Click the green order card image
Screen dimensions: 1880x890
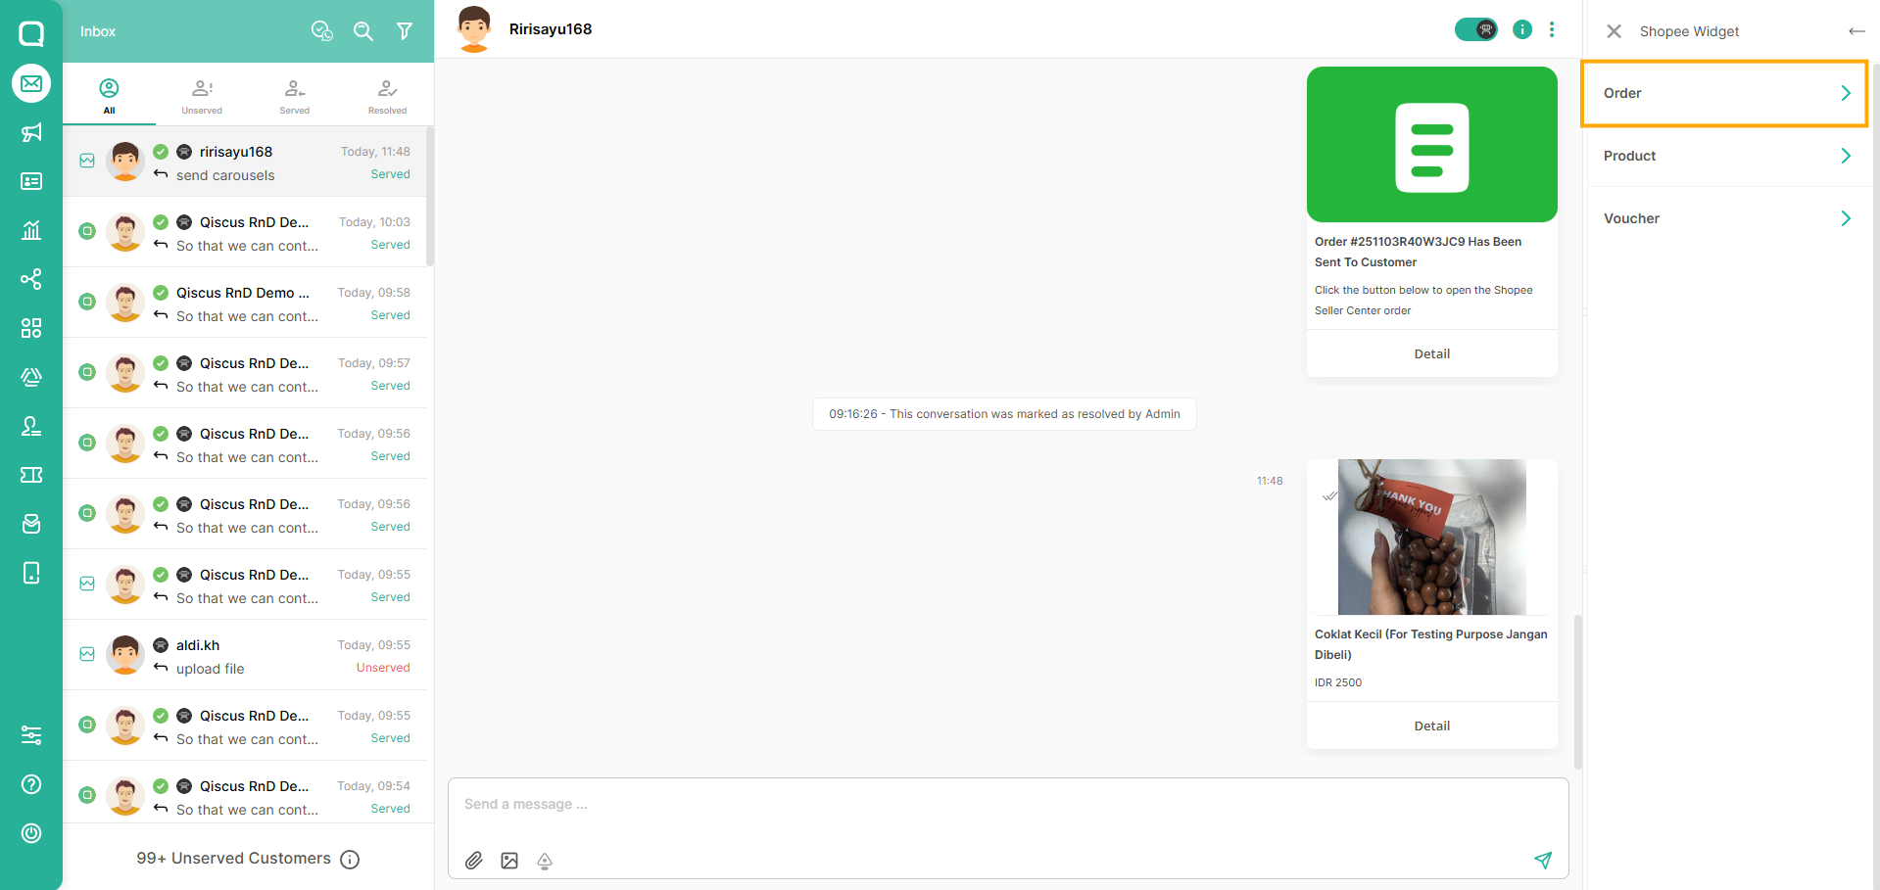1432,145
